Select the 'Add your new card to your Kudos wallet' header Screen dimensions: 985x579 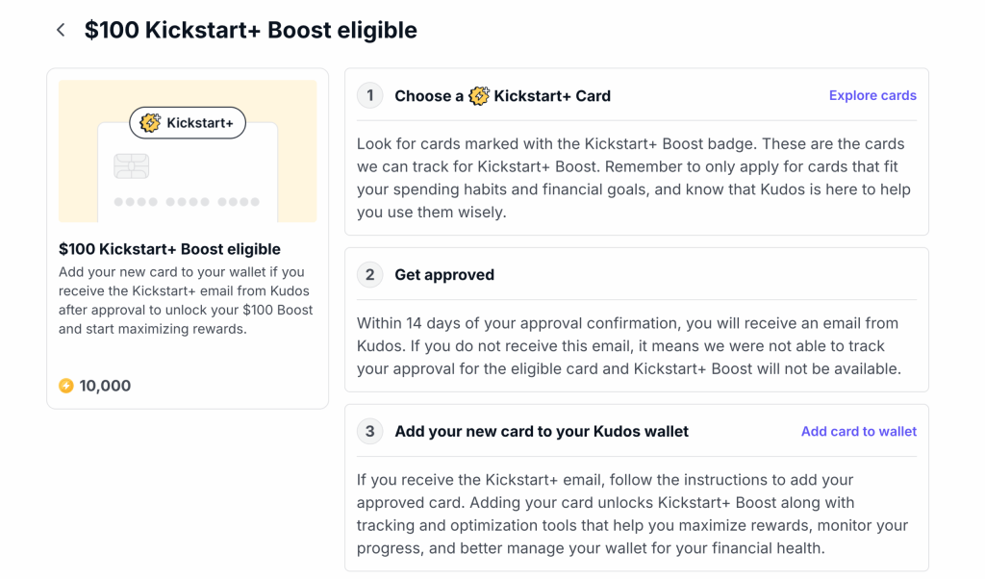coord(542,431)
